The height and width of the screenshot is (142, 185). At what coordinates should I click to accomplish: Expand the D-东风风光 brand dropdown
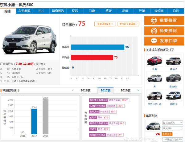point(172,123)
